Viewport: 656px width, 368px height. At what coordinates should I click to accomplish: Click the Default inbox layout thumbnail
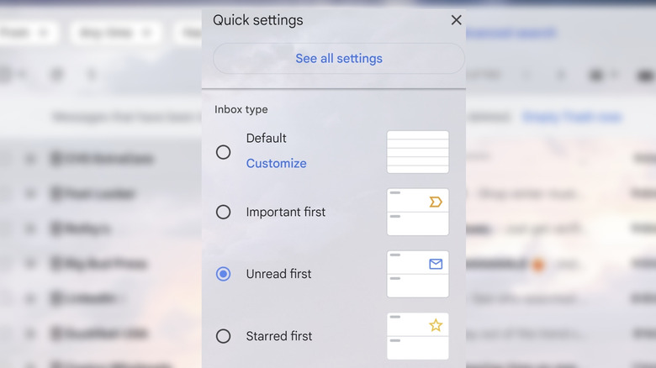[417, 152]
